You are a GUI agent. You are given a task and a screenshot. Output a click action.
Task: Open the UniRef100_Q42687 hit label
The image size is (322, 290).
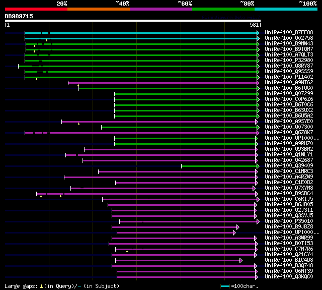click(x=289, y=160)
